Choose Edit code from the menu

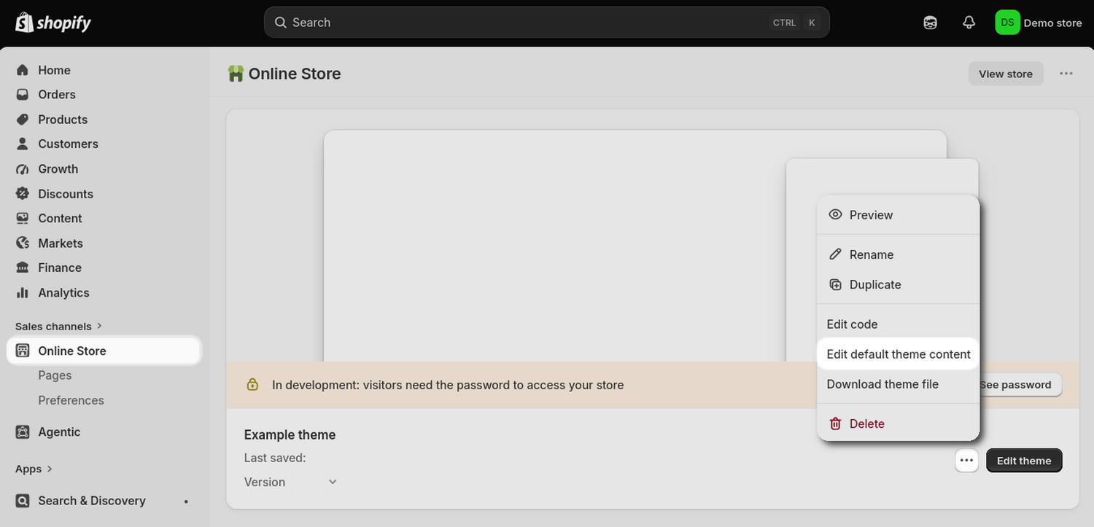point(898,324)
